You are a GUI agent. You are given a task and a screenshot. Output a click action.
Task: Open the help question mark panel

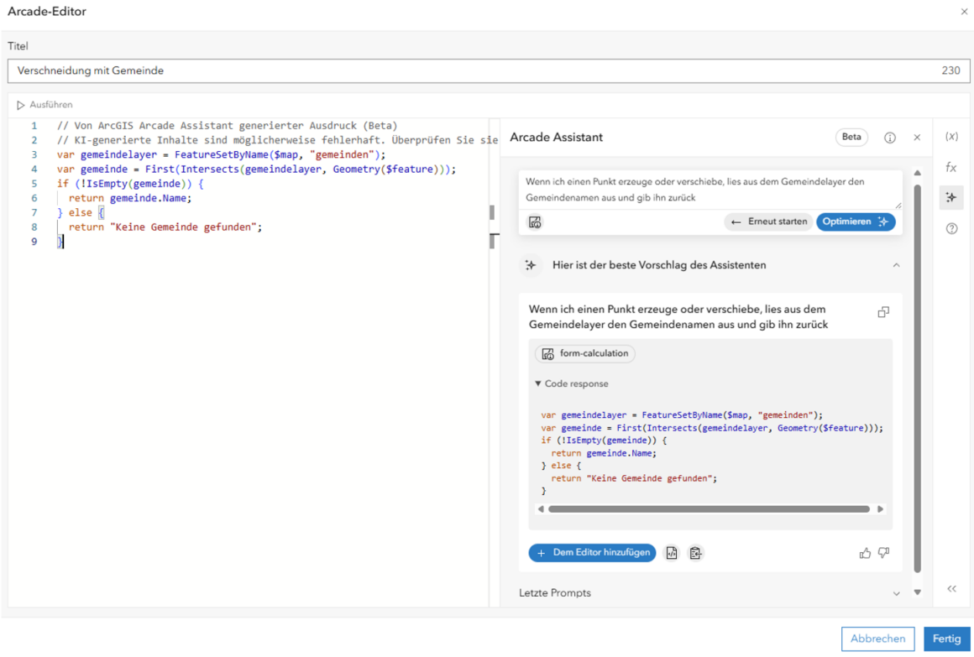[951, 228]
